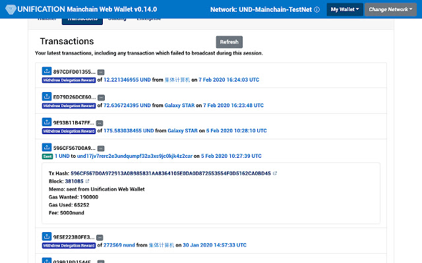Click the 1 UND sent amount

(x=62, y=156)
